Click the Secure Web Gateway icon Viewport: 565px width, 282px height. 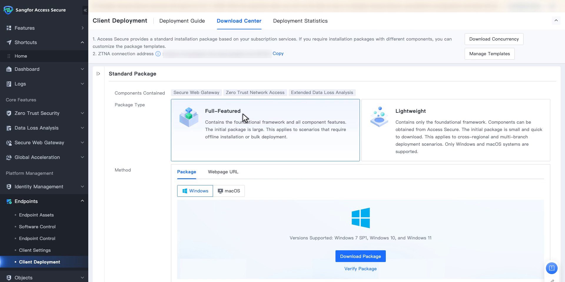click(9, 142)
